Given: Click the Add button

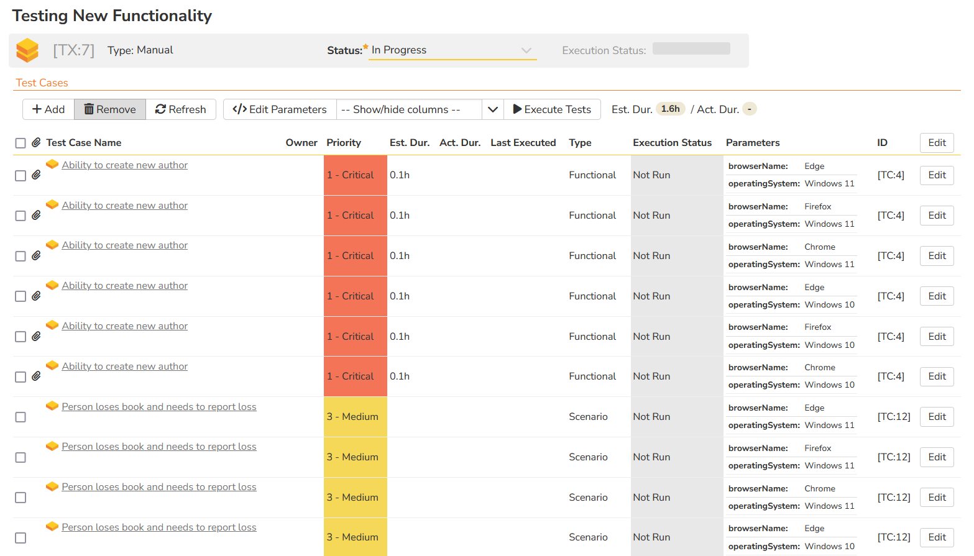Looking at the screenshot, I should click(48, 109).
